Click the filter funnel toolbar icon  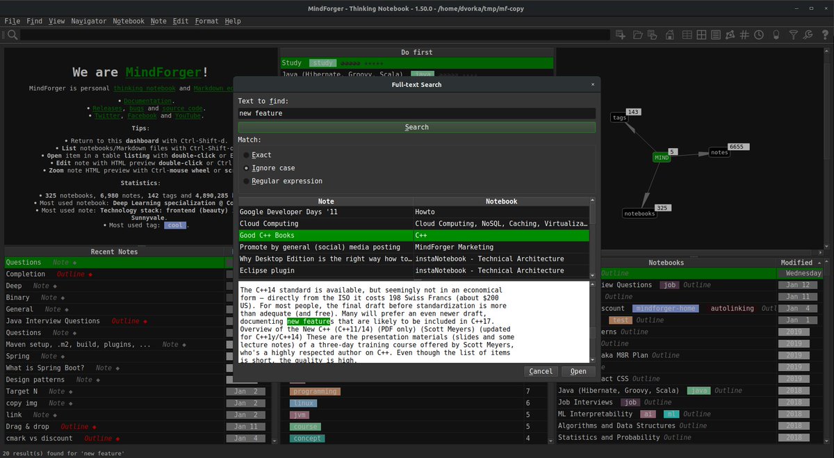(794, 35)
